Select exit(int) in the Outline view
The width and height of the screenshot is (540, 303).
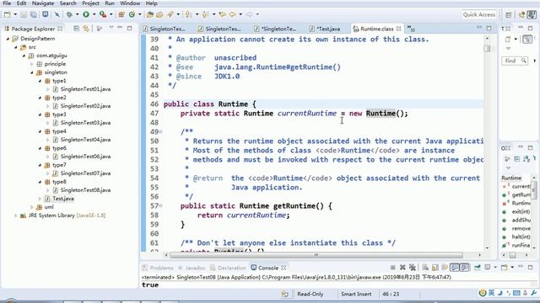point(521,211)
